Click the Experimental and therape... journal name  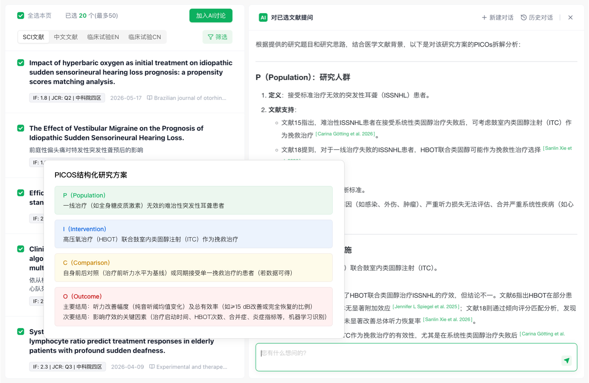click(191, 367)
